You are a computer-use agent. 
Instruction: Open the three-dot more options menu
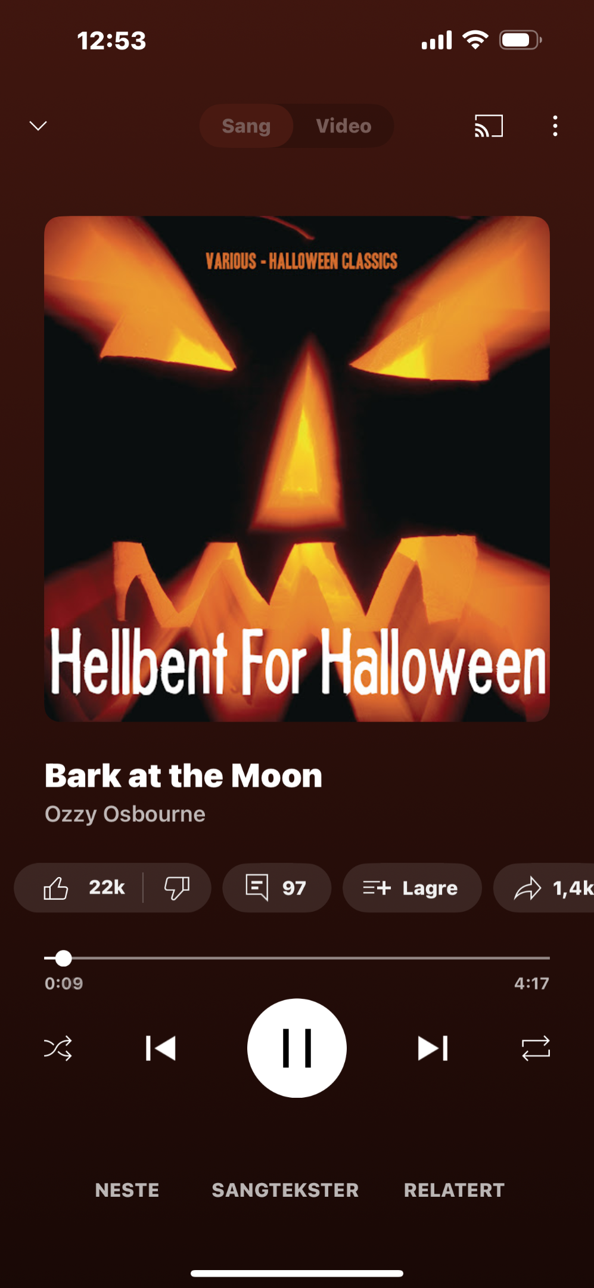coord(555,126)
